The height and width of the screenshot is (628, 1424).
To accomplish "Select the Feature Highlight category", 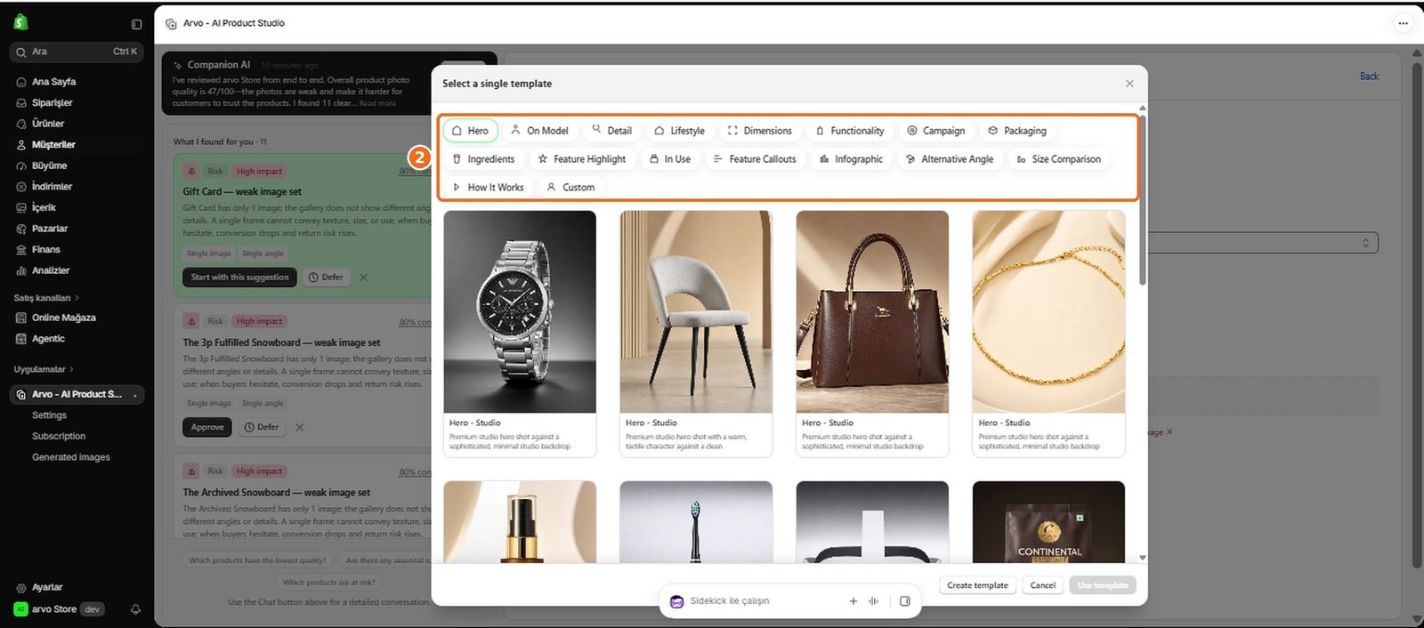I will [581, 159].
